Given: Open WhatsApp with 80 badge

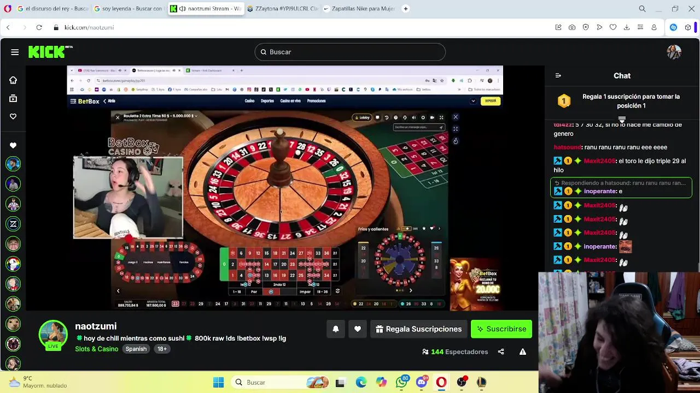Looking at the screenshot, I should [401, 382].
